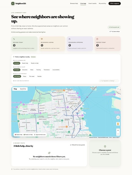132x175 pixels.
Task: Click the Needs help legend item
Action: [19, 135]
